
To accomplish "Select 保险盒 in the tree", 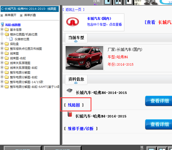I will pos(14,44).
